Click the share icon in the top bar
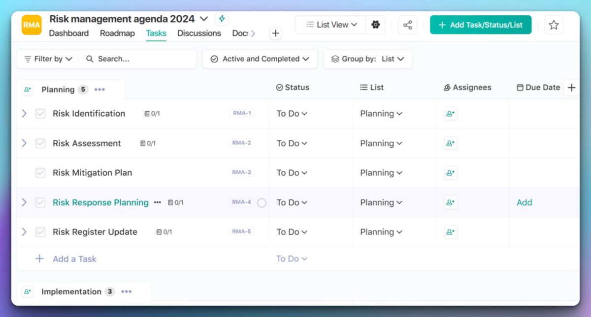This screenshot has width=591, height=317. (x=407, y=24)
